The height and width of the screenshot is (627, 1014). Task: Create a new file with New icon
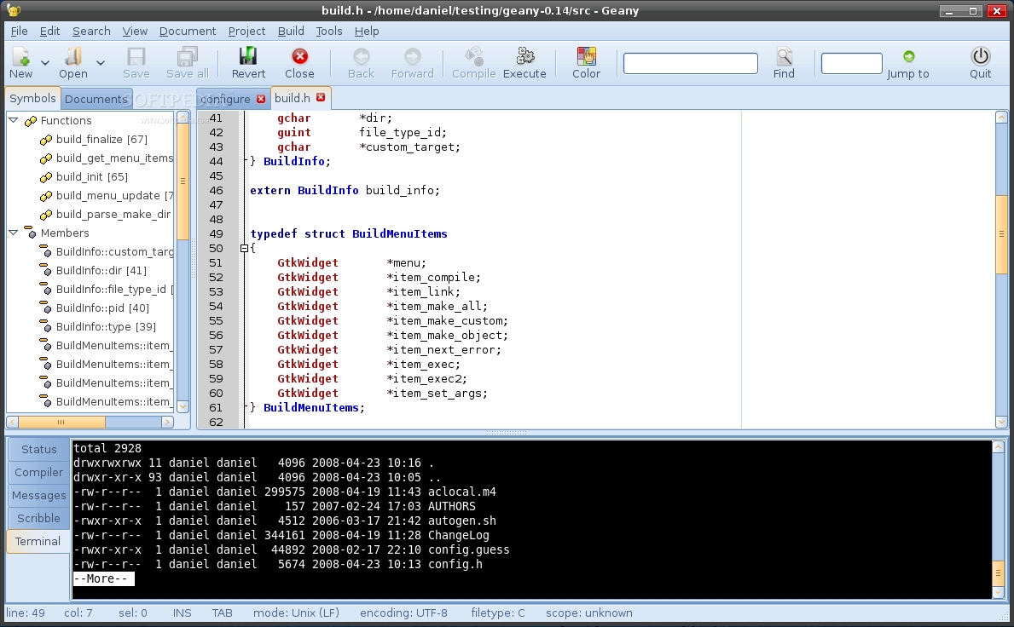point(20,57)
